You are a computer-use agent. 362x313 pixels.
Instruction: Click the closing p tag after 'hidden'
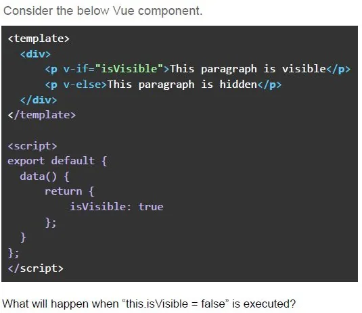point(269,85)
